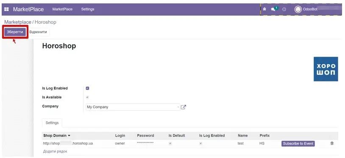
Task: Click the 'test' name cell
Action: click(x=241, y=143)
